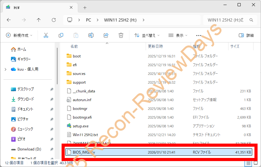
Task: Sort by the 名前 column header
Action: tap(74, 46)
